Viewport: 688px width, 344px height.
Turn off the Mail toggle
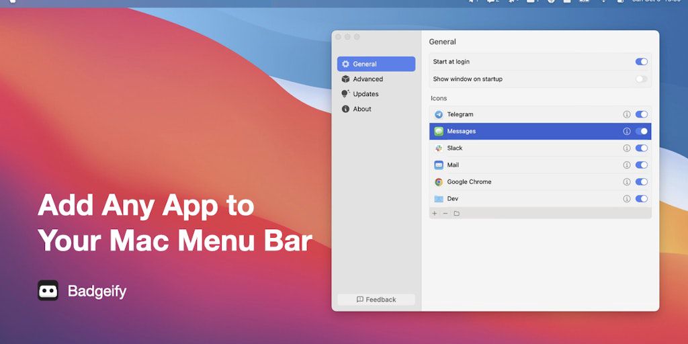[x=642, y=165]
